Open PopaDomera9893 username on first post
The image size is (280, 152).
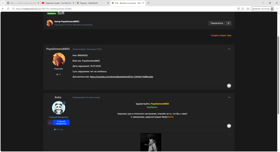pyautogui.click(x=58, y=49)
